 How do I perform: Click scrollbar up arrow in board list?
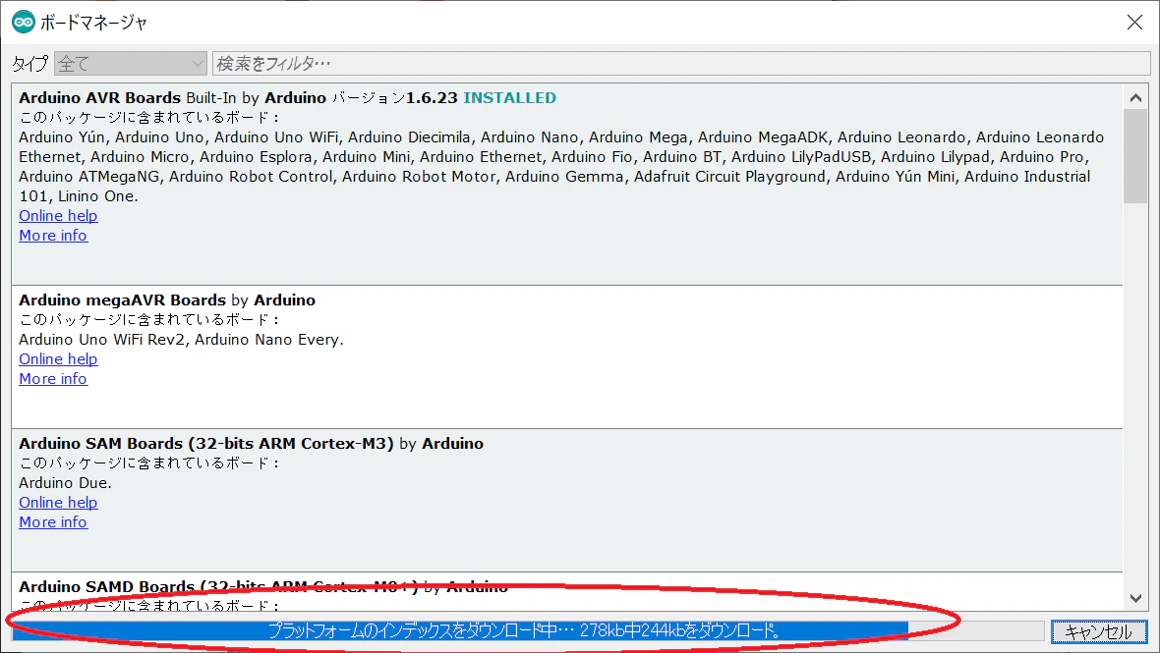[x=1134, y=97]
